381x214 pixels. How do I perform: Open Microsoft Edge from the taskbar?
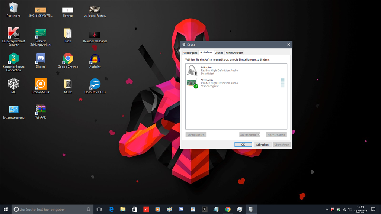[x=111, y=209]
